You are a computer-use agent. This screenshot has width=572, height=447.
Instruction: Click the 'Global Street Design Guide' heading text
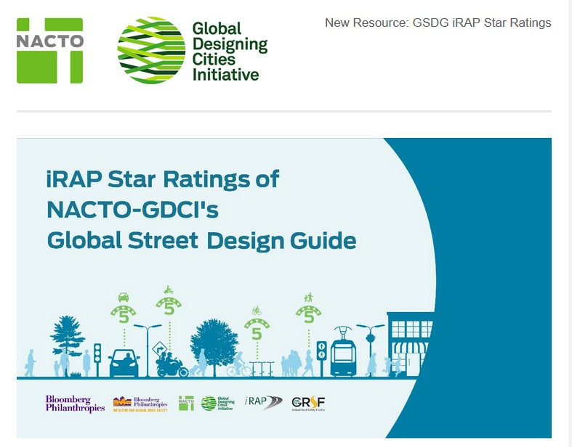[202, 241]
